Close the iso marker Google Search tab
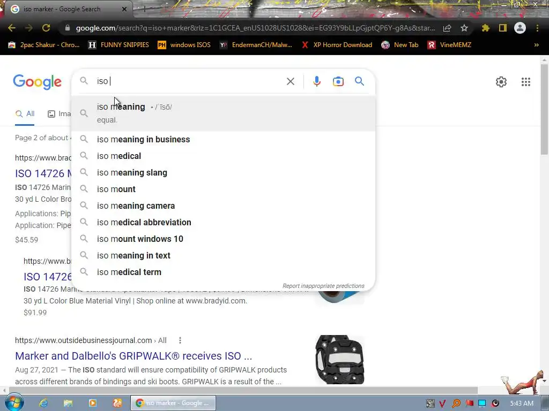 click(x=124, y=9)
